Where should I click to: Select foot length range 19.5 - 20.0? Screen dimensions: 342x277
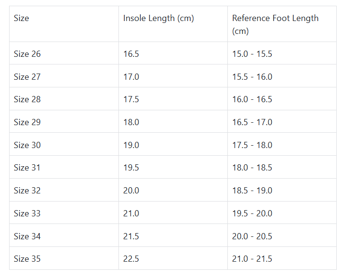coord(252,213)
